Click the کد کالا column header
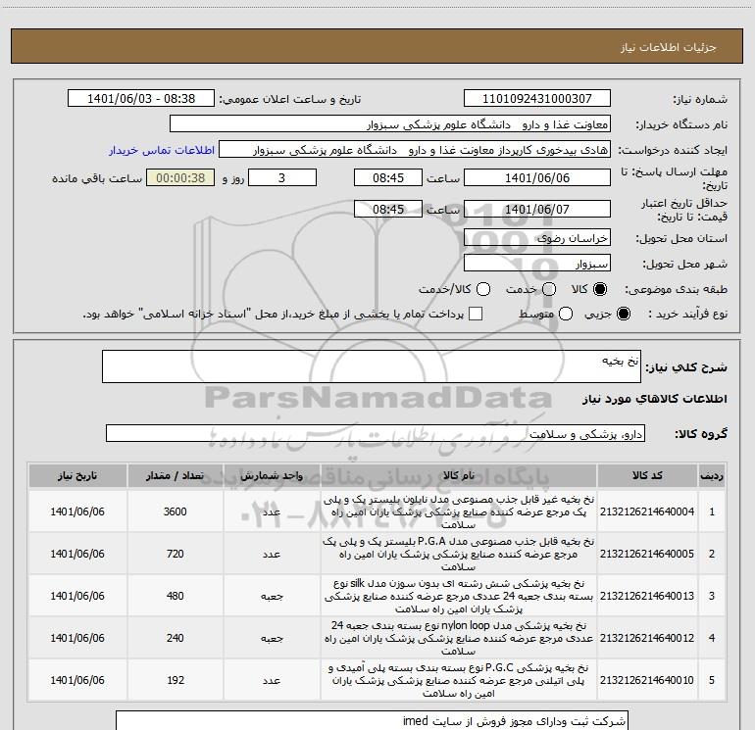The image size is (755, 730). pyautogui.click(x=647, y=475)
